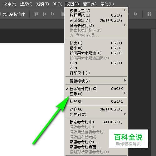Toggle 显示变换控件 option
156x156 pixels.
14,14
